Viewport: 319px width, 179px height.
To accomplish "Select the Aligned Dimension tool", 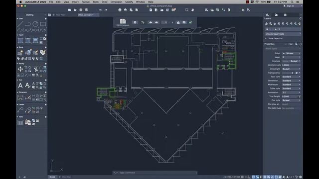I will (28, 98).
